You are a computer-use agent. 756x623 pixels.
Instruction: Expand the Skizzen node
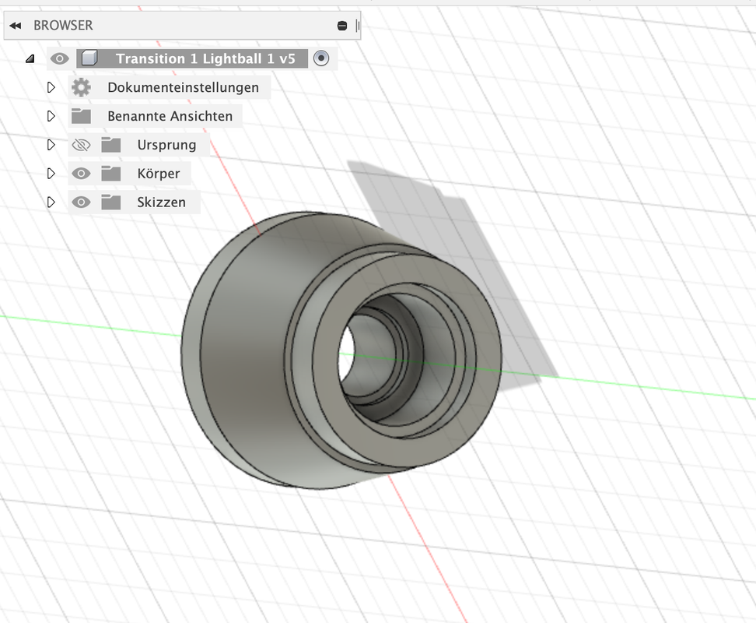(x=51, y=202)
